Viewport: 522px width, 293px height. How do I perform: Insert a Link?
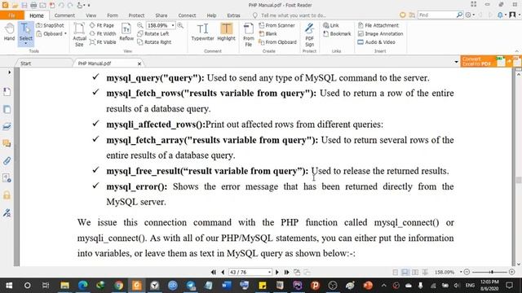pyautogui.click(x=331, y=25)
